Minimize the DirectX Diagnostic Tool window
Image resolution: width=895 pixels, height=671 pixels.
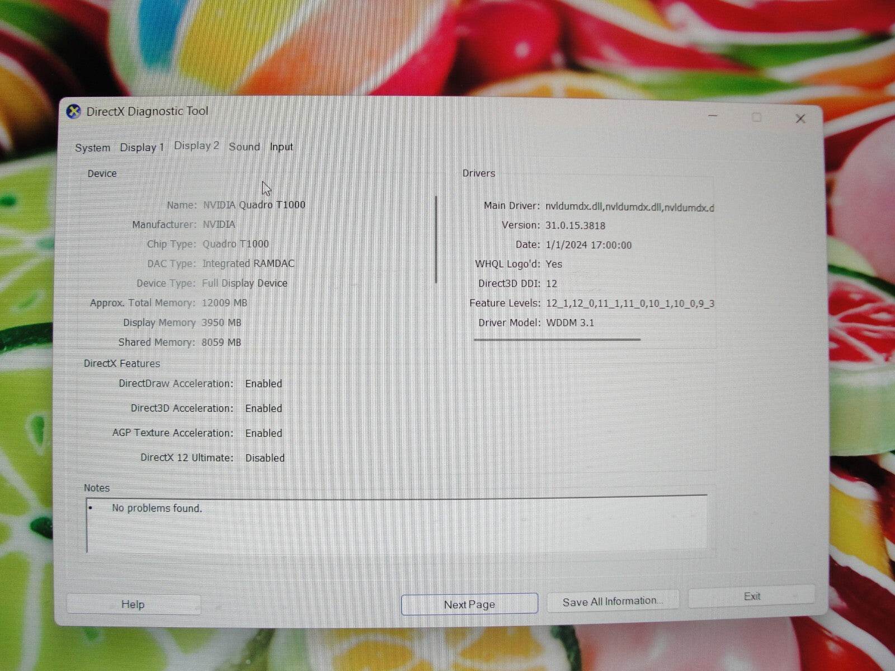[x=713, y=115]
